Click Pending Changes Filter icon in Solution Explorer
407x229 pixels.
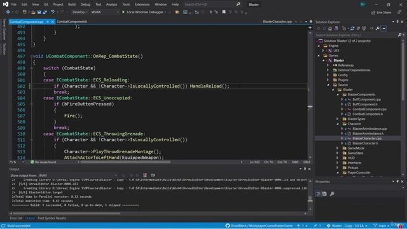tap(344, 28)
